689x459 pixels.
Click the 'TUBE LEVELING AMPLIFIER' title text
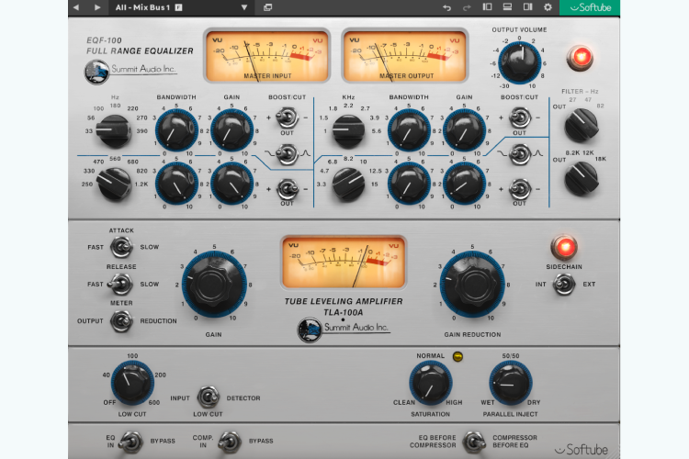344,301
